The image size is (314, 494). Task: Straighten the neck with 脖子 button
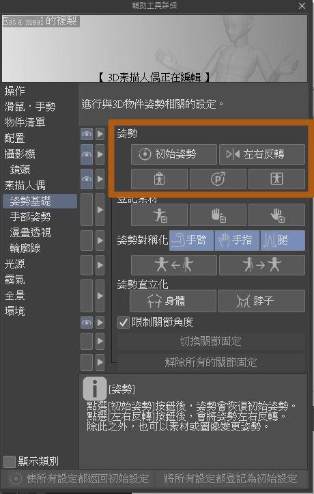click(x=261, y=301)
